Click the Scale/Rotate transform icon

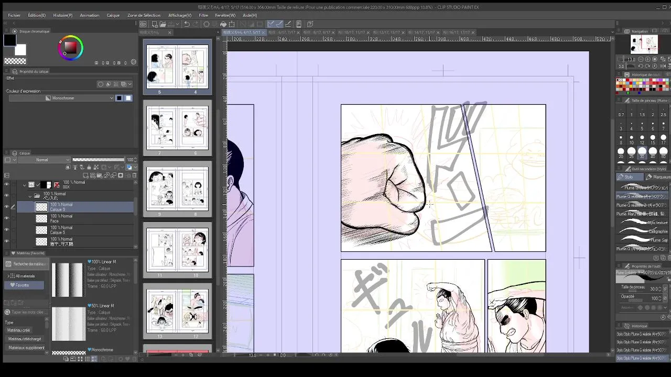pyautogui.click(x=232, y=24)
